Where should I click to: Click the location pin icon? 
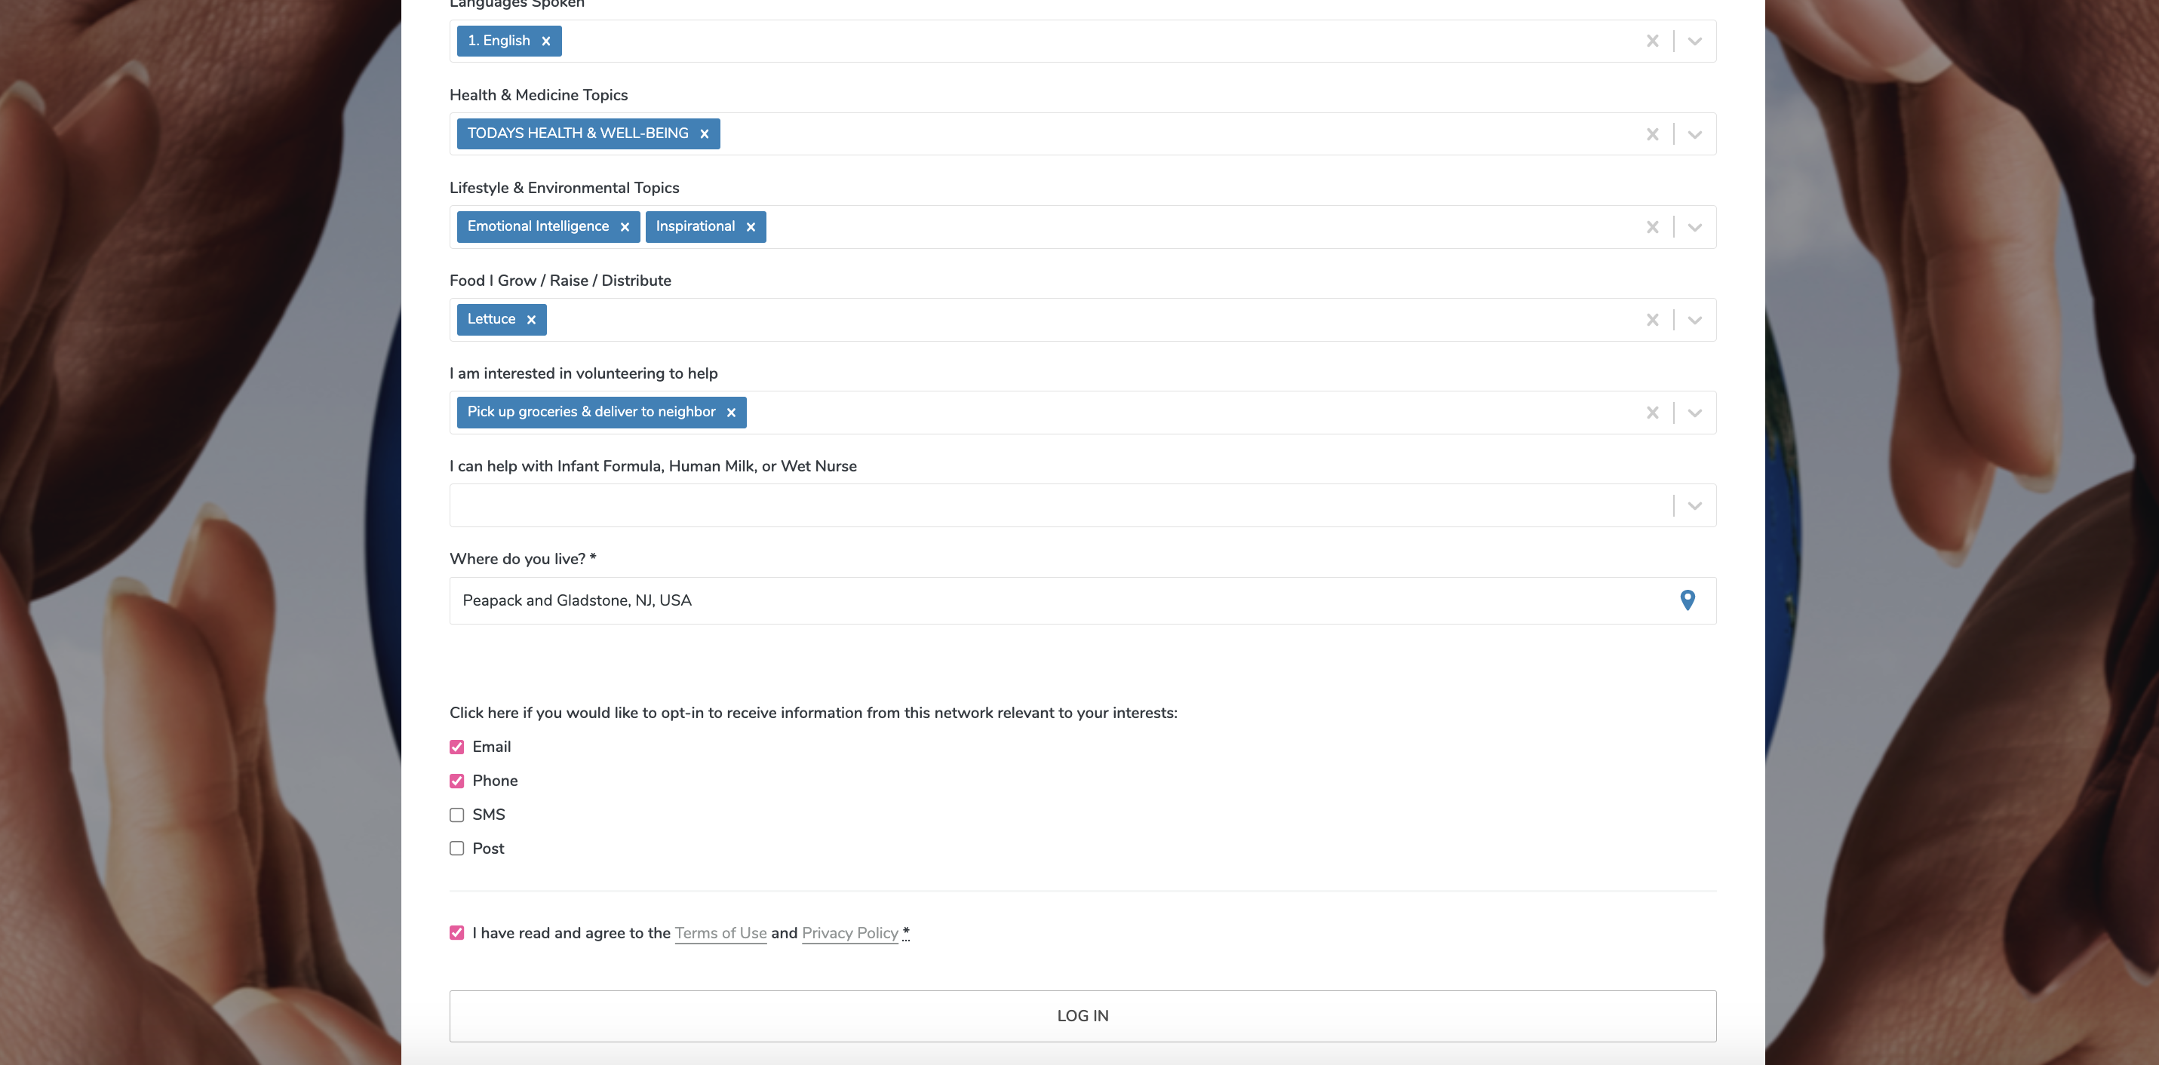tap(1687, 600)
